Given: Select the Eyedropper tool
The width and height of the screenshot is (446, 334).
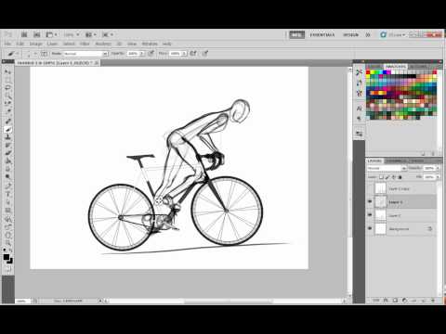Looking at the screenshot, I should click(x=7, y=111).
